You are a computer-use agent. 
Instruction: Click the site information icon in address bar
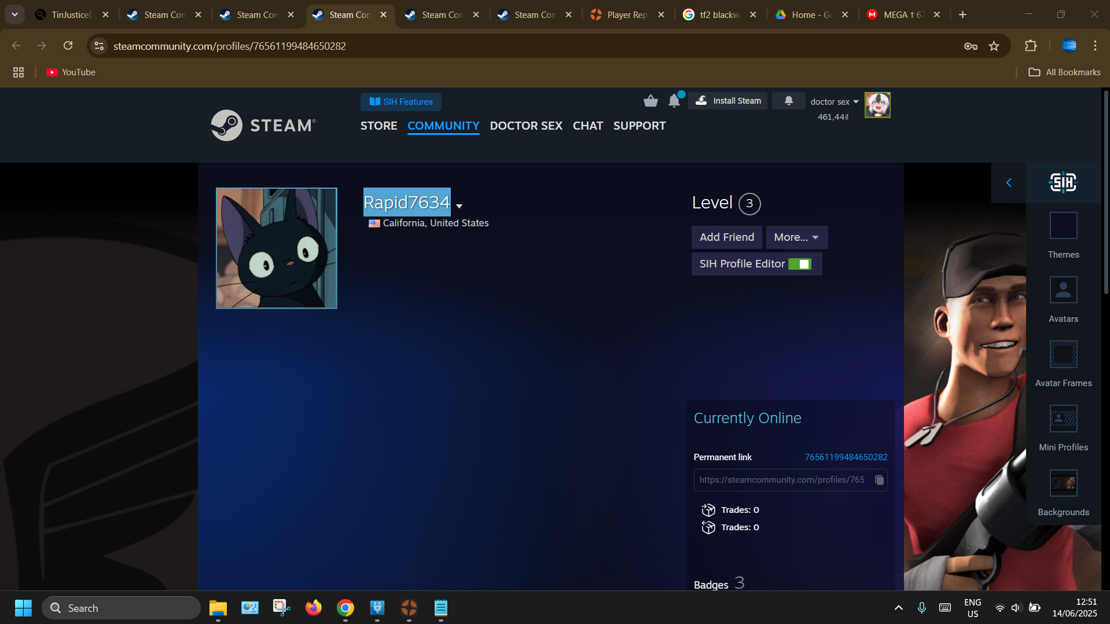(x=99, y=46)
